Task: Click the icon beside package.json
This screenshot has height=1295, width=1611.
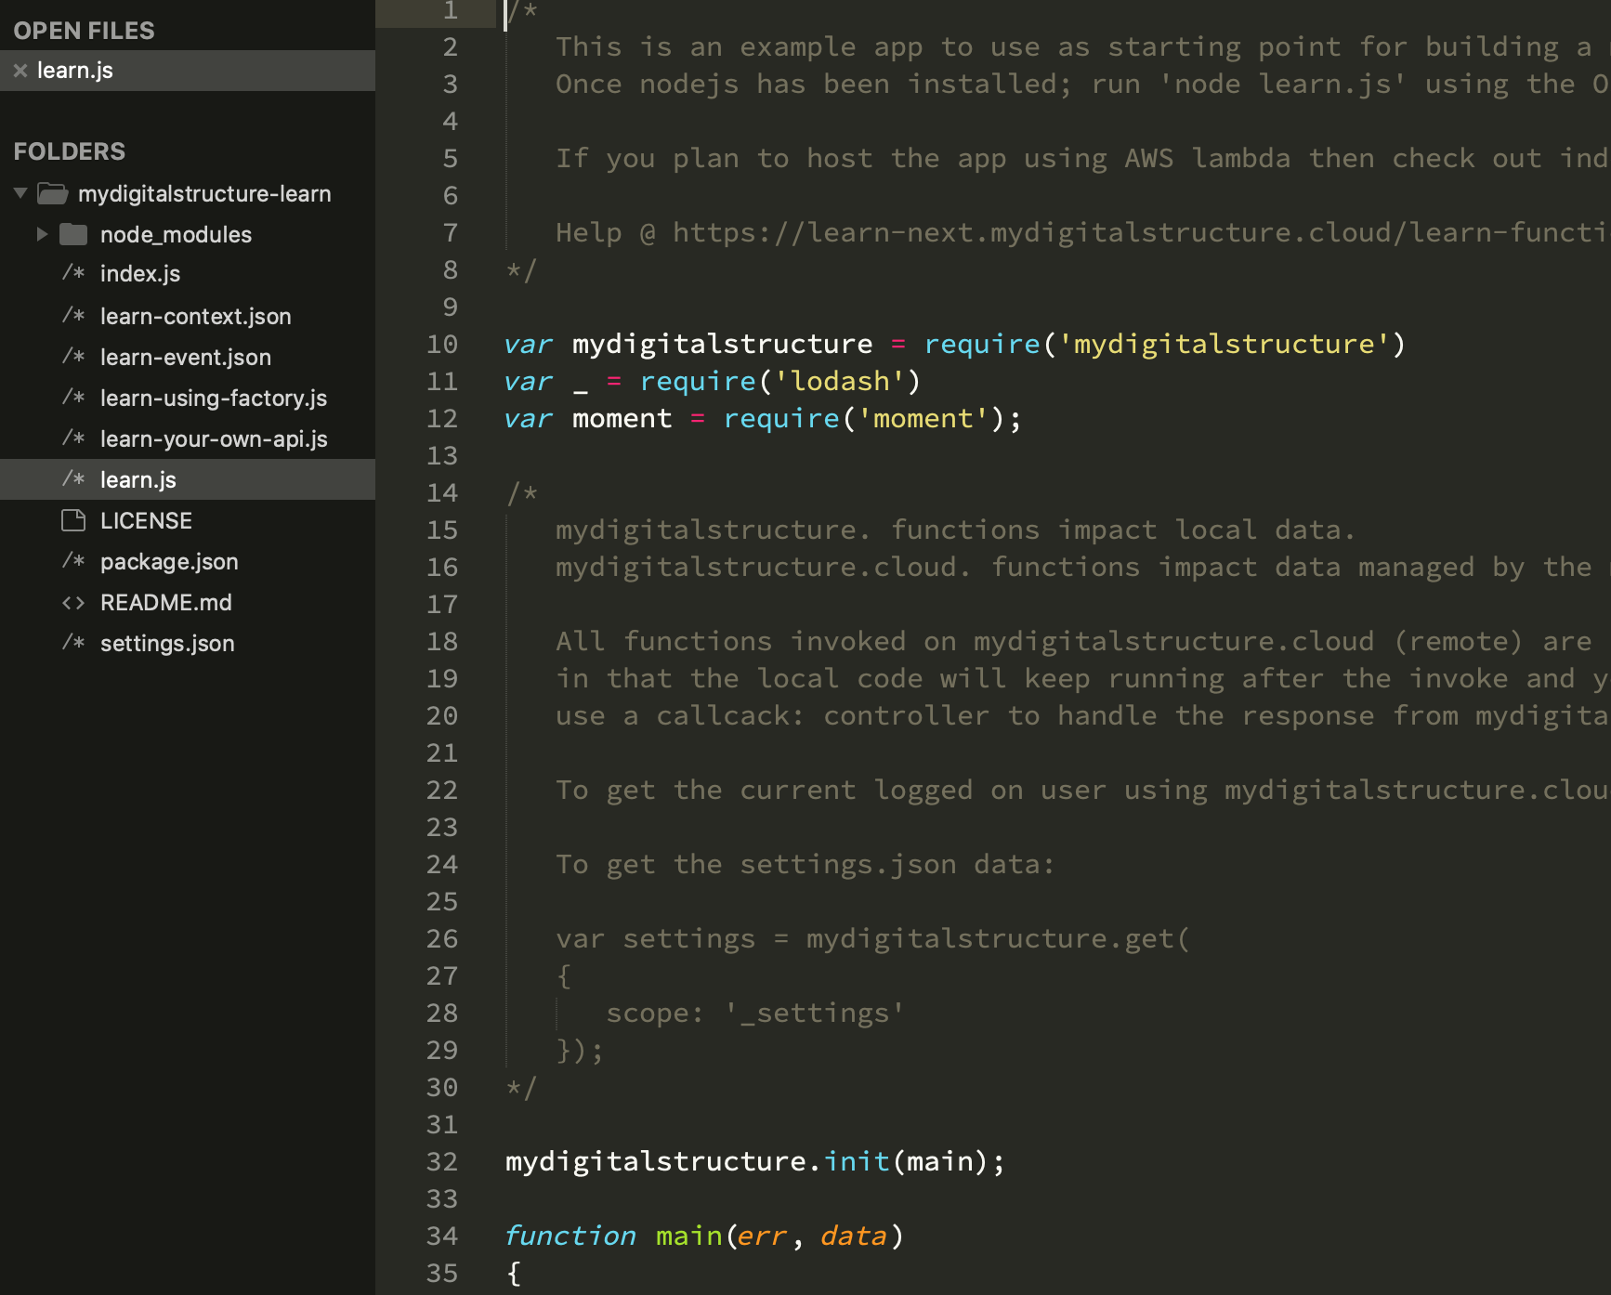Action: click(x=73, y=561)
